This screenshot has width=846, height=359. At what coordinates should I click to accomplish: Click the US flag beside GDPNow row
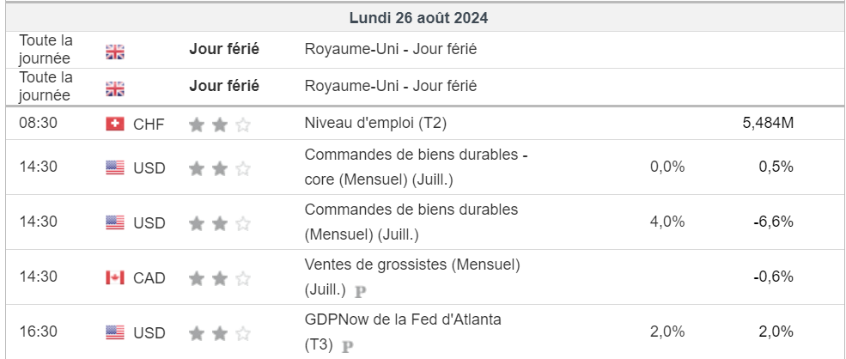[x=115, y=332]
